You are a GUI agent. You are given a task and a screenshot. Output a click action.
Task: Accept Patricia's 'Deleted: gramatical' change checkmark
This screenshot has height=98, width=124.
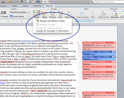pyautogui.click(x=113, y=57)
